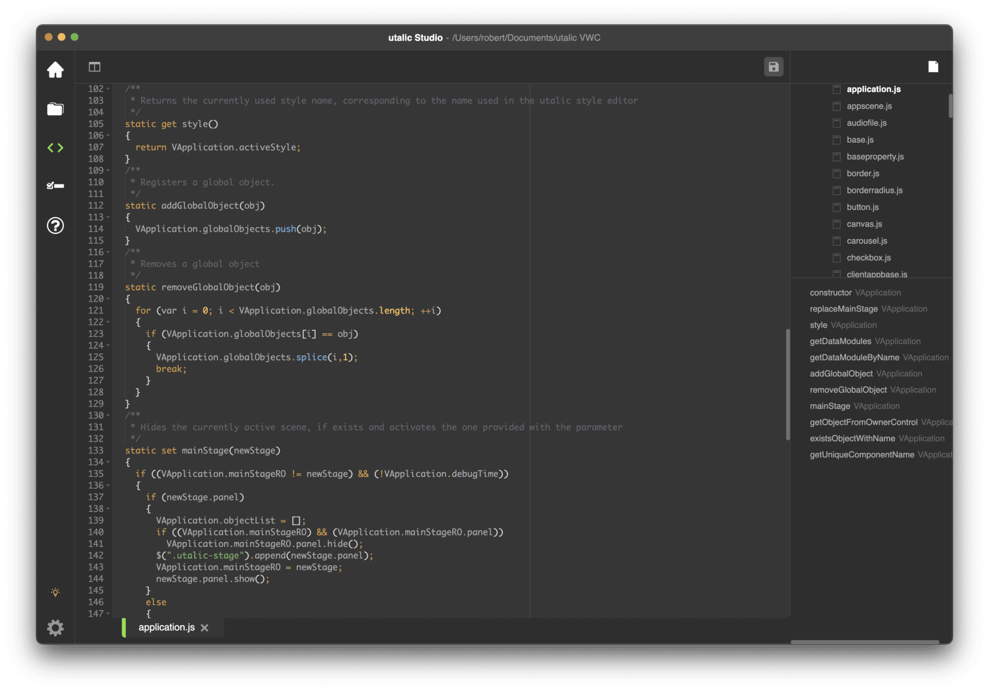Open the checklist tasks icon

coord(55,185)
